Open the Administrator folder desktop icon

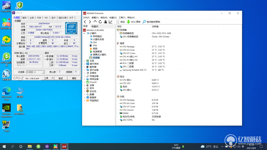20,109
